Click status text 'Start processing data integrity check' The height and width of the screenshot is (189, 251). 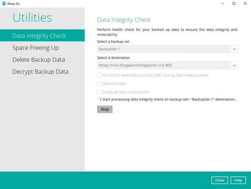(170, 99)
